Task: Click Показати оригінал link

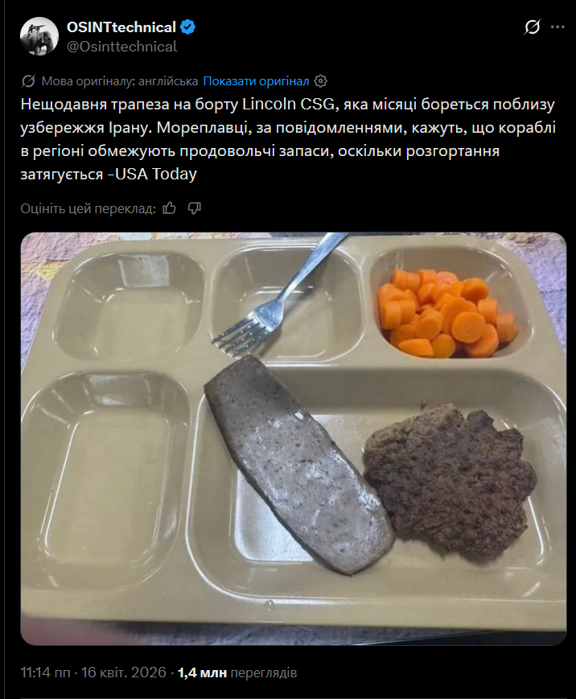Action: coord(256,81)
